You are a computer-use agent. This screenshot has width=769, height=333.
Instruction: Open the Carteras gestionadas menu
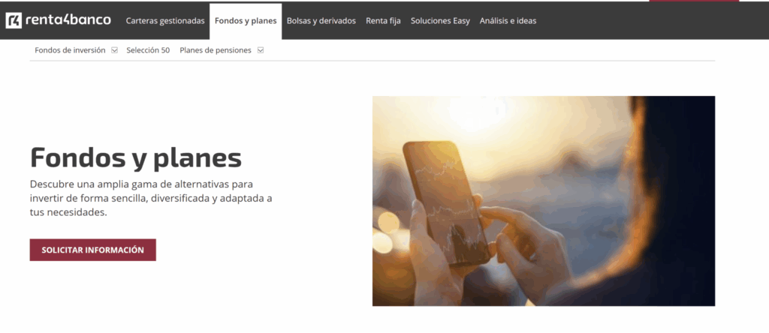tap(165, 21)
